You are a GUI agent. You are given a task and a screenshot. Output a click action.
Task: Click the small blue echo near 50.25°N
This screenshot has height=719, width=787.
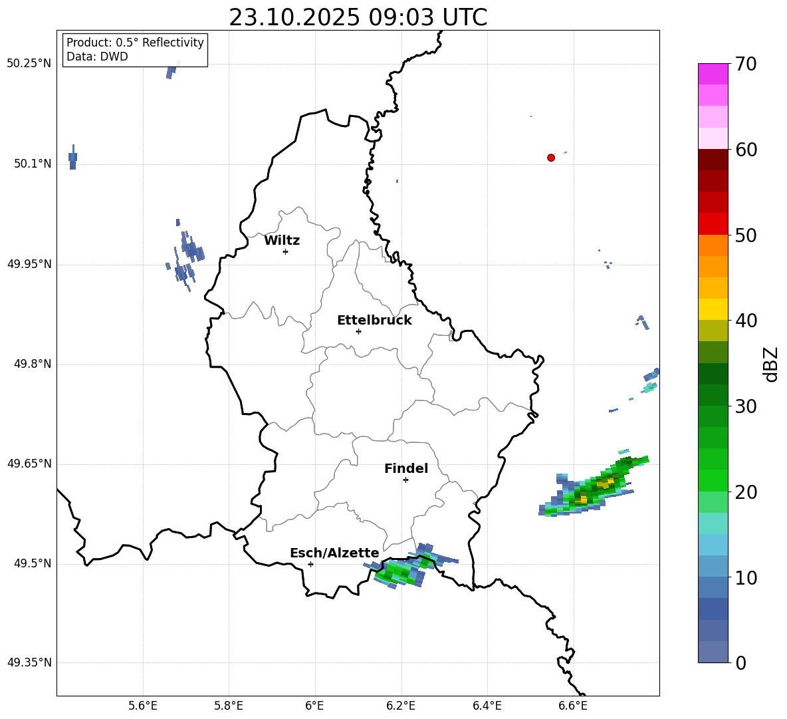point(172,71)
